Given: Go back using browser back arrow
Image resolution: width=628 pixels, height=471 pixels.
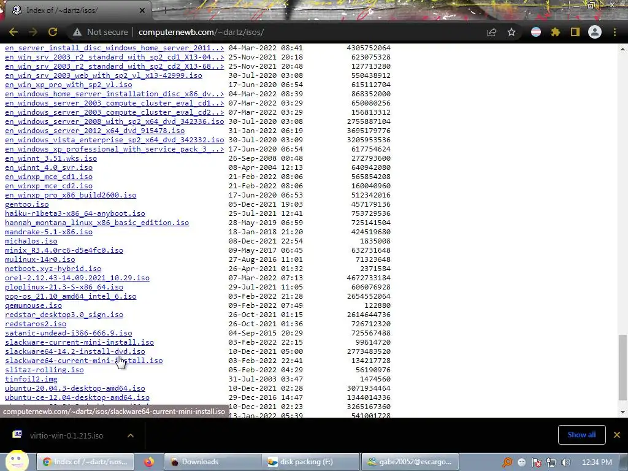Looking at the screenshot, I should tap(13, 32).
